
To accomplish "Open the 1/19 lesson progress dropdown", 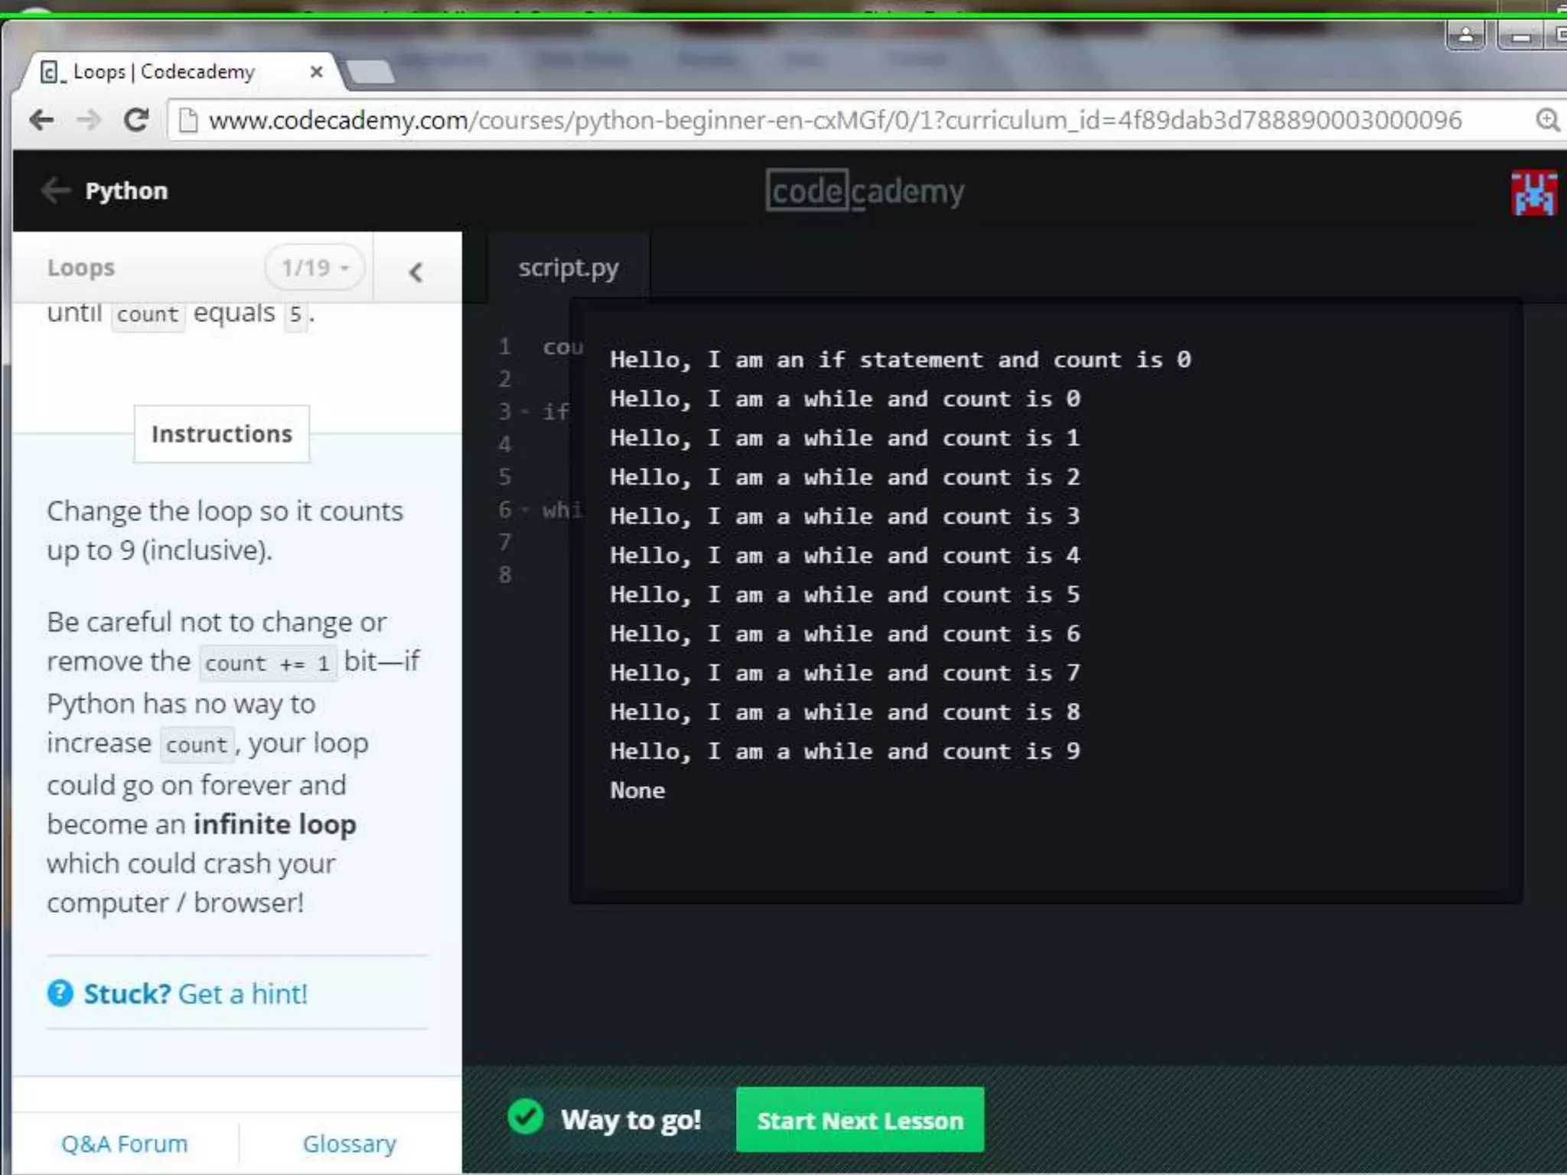I will [x=314, y=268].
